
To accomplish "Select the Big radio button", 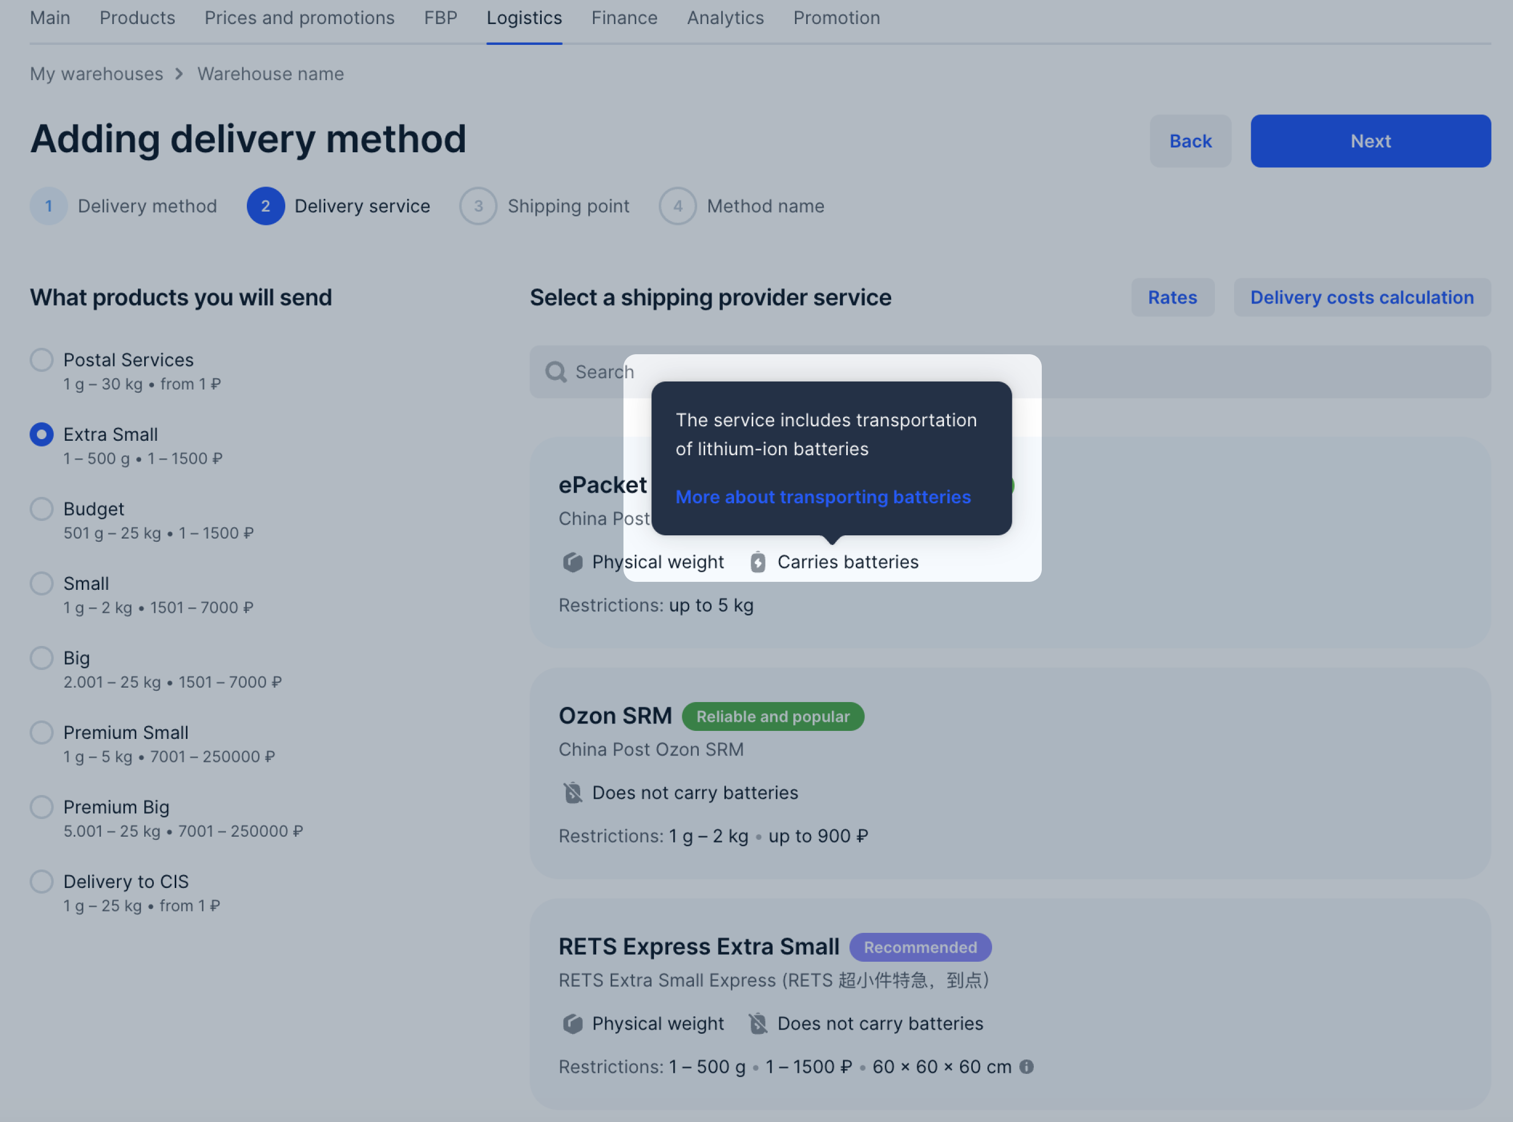I will pos(42,659).
